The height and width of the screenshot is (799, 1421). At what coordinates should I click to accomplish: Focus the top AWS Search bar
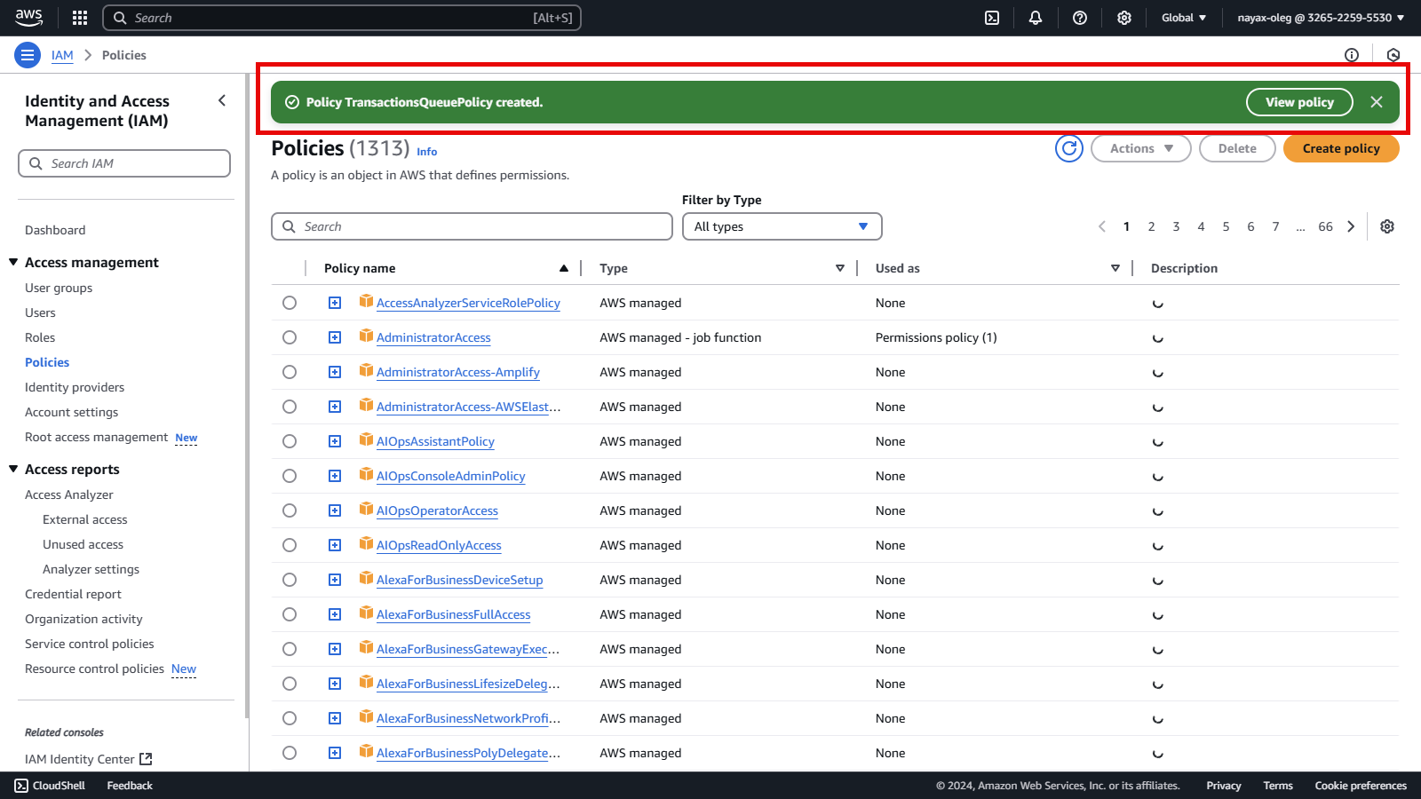[x=342, y=18]
